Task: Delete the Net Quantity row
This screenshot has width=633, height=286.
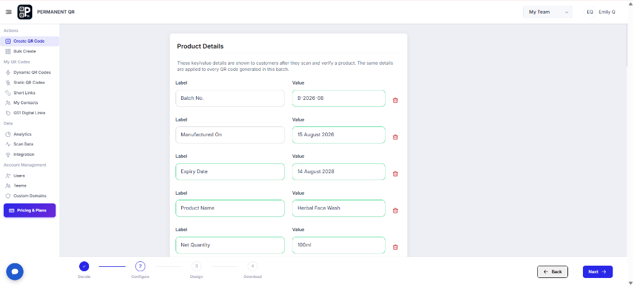Action: tap(395, 247)
